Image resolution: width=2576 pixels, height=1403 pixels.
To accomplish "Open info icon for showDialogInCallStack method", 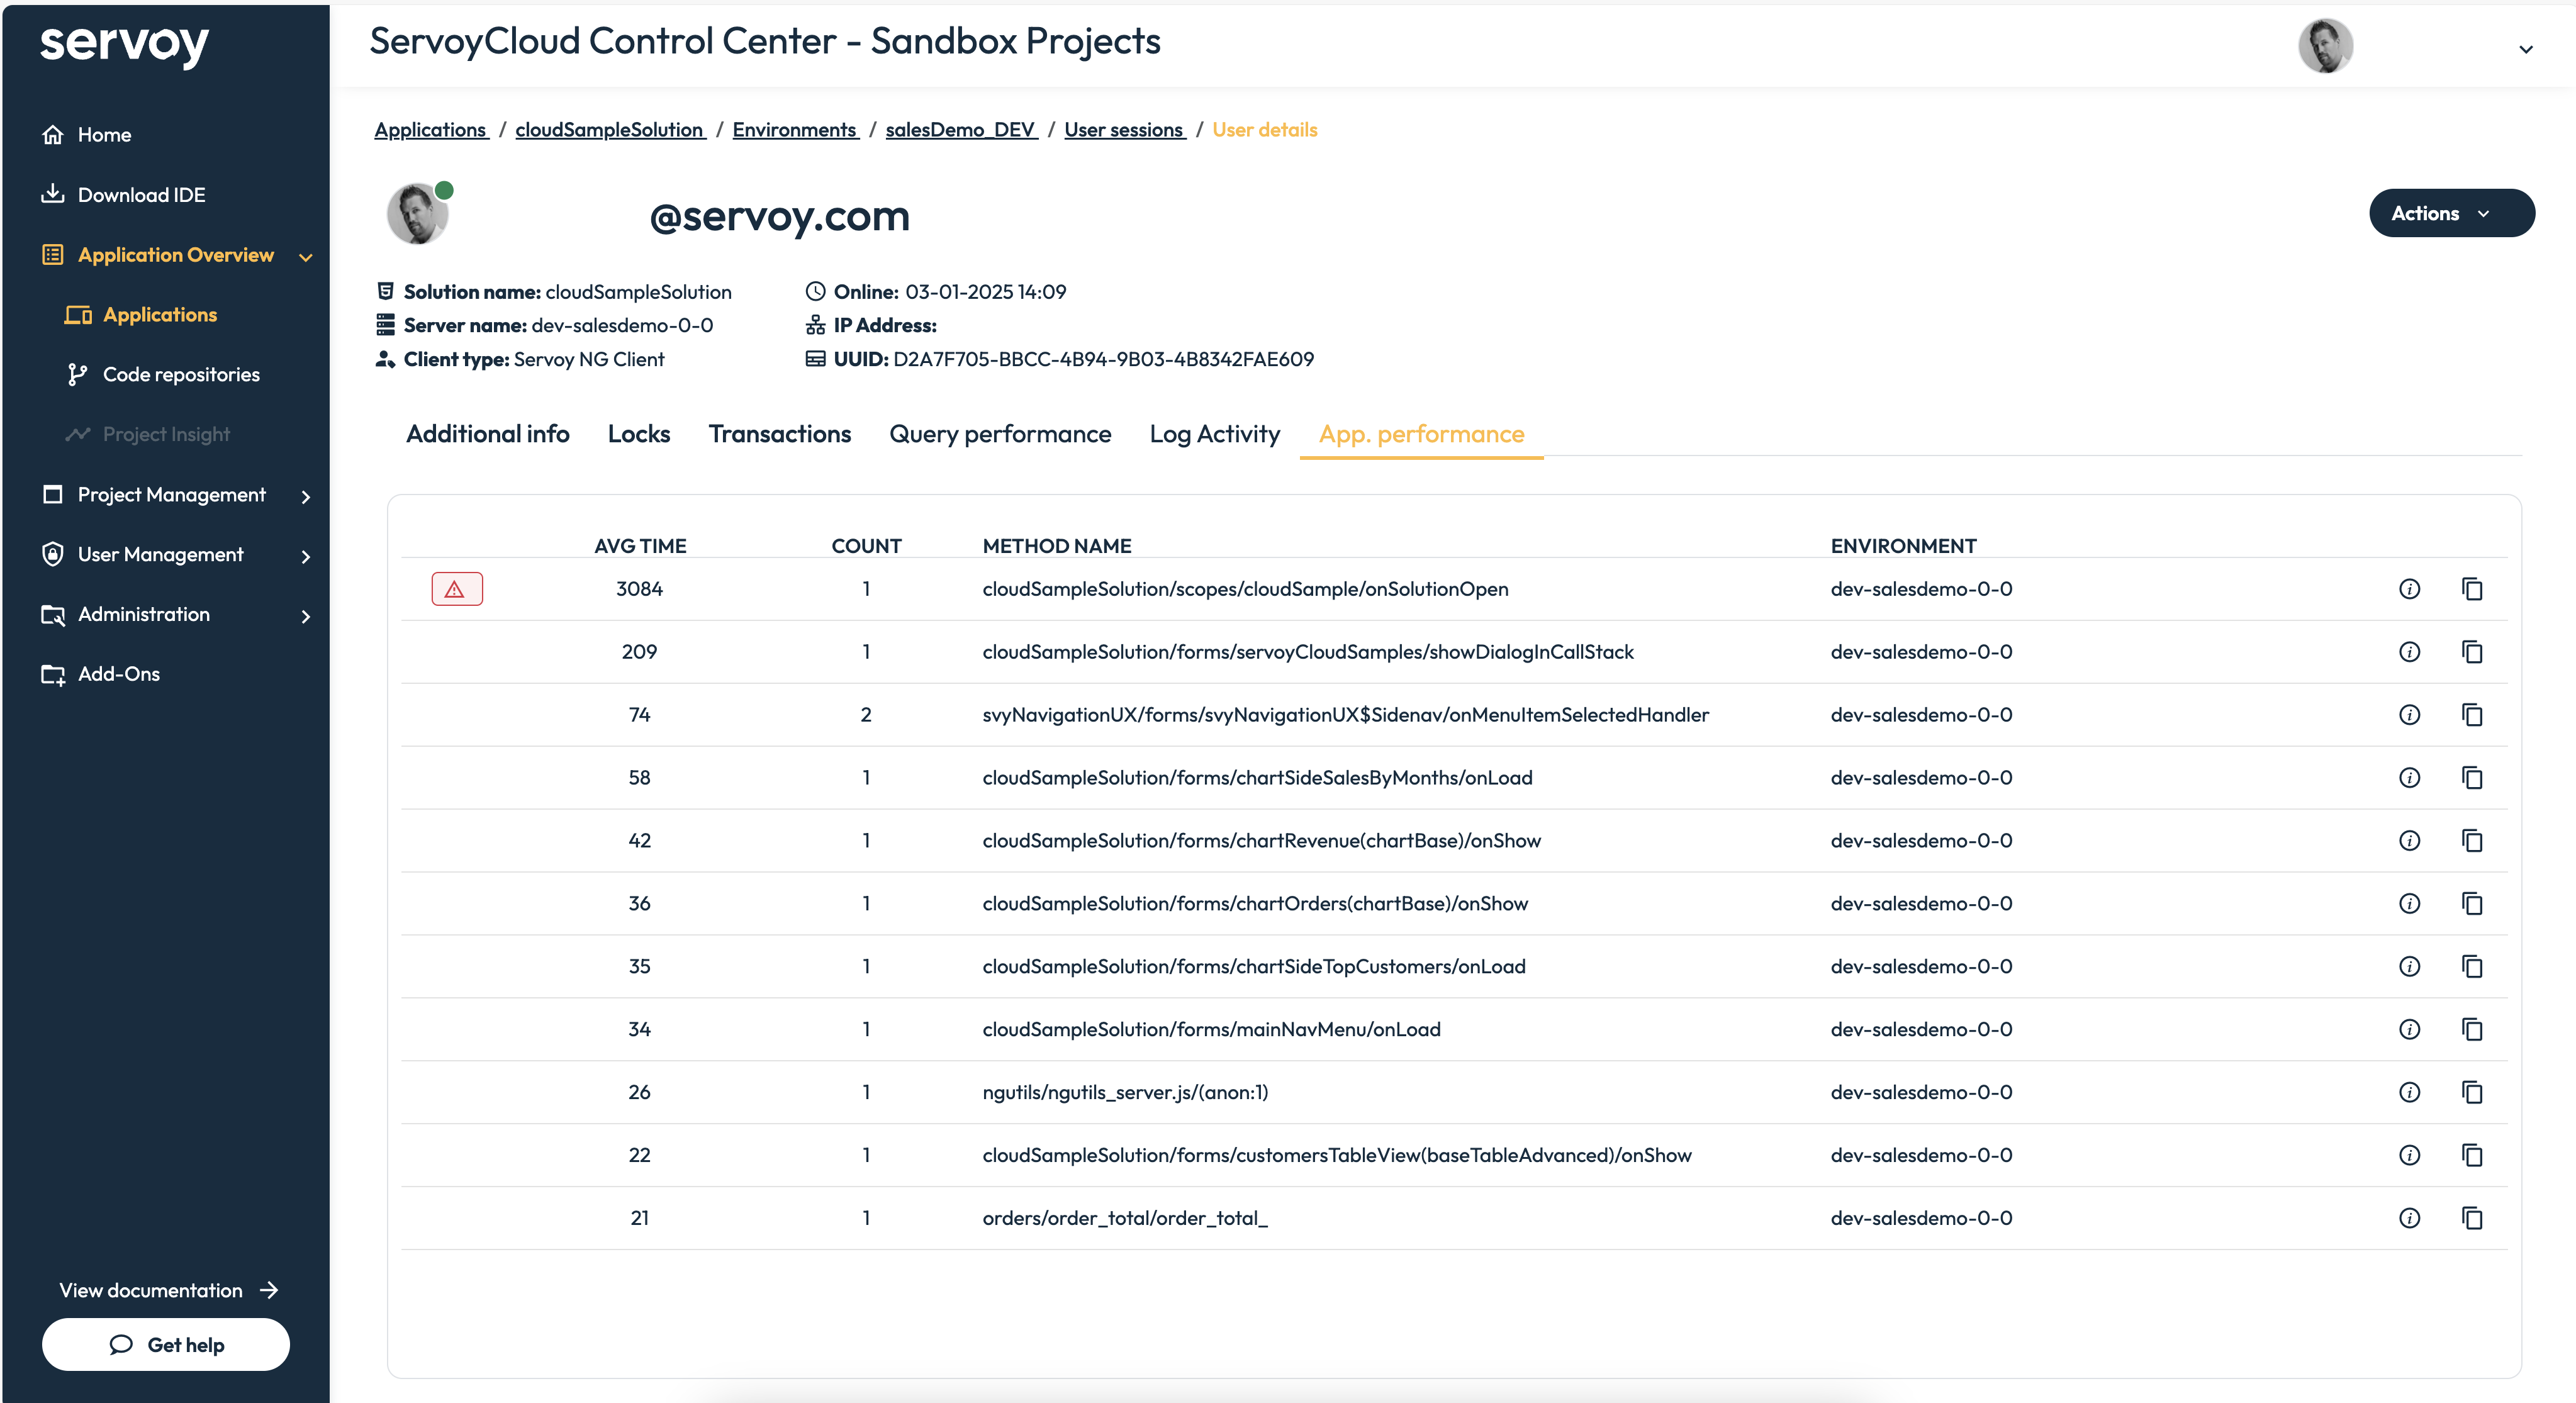I will tap(2409, 652).
